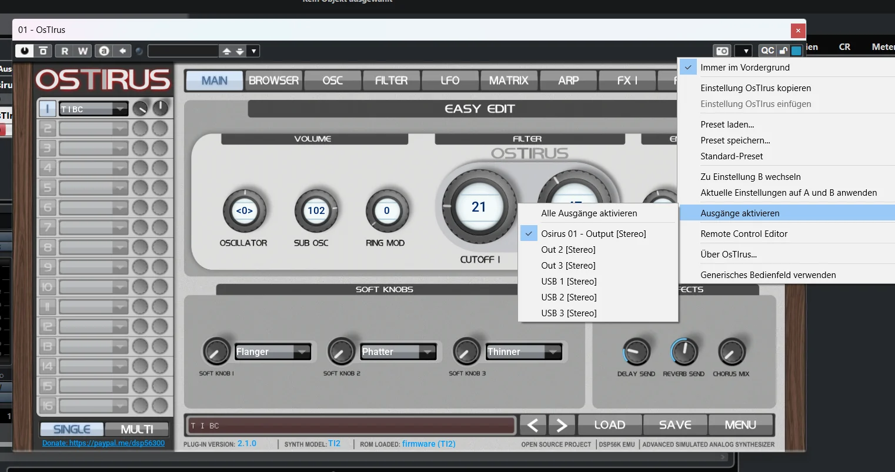Click the lock icon beside QC
This screenshot has height=472, width=895.
[x=783, y=51]
